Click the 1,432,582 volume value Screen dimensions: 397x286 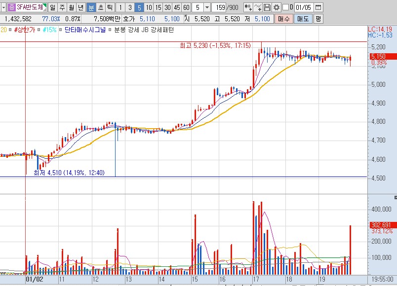(18, 19)
